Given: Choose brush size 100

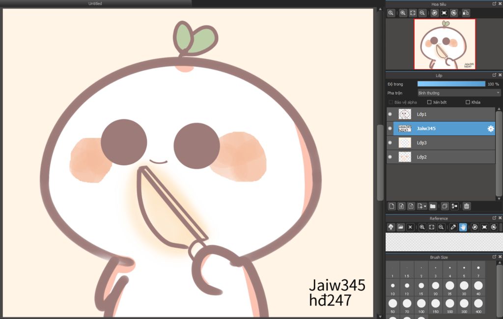Looking at the screenshot, I should point(421,306).
